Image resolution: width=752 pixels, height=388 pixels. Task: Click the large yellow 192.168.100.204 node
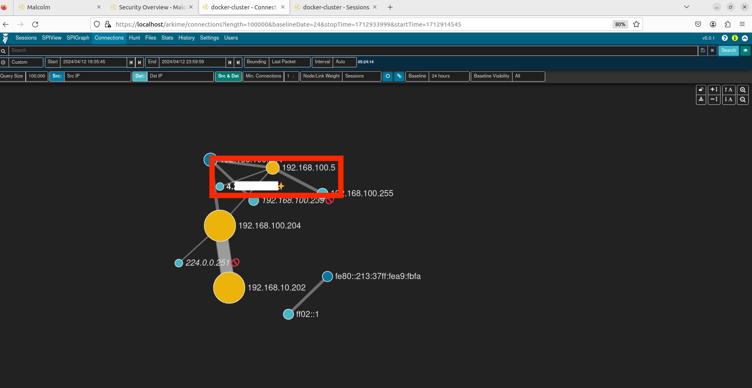click(x=220, y=226)
